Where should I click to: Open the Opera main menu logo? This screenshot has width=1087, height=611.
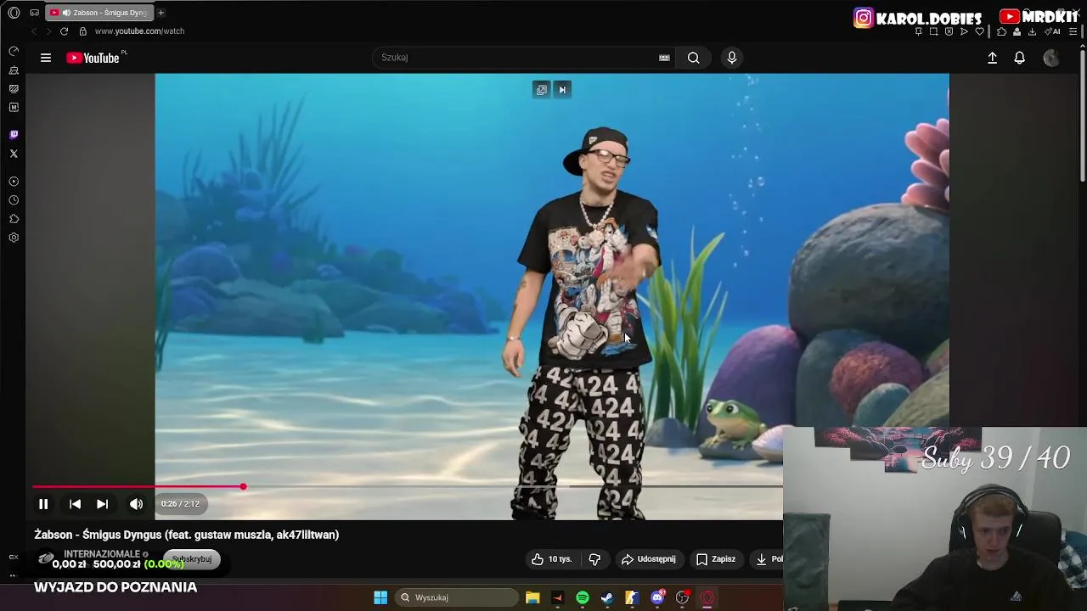point(14,13)
